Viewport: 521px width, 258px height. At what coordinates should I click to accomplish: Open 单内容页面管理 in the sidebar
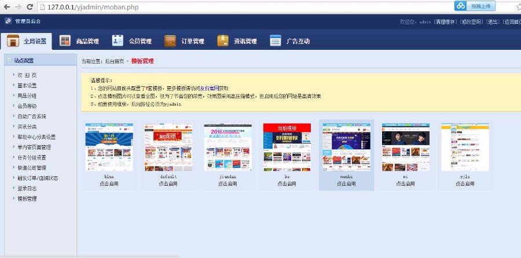pos(34,148)
